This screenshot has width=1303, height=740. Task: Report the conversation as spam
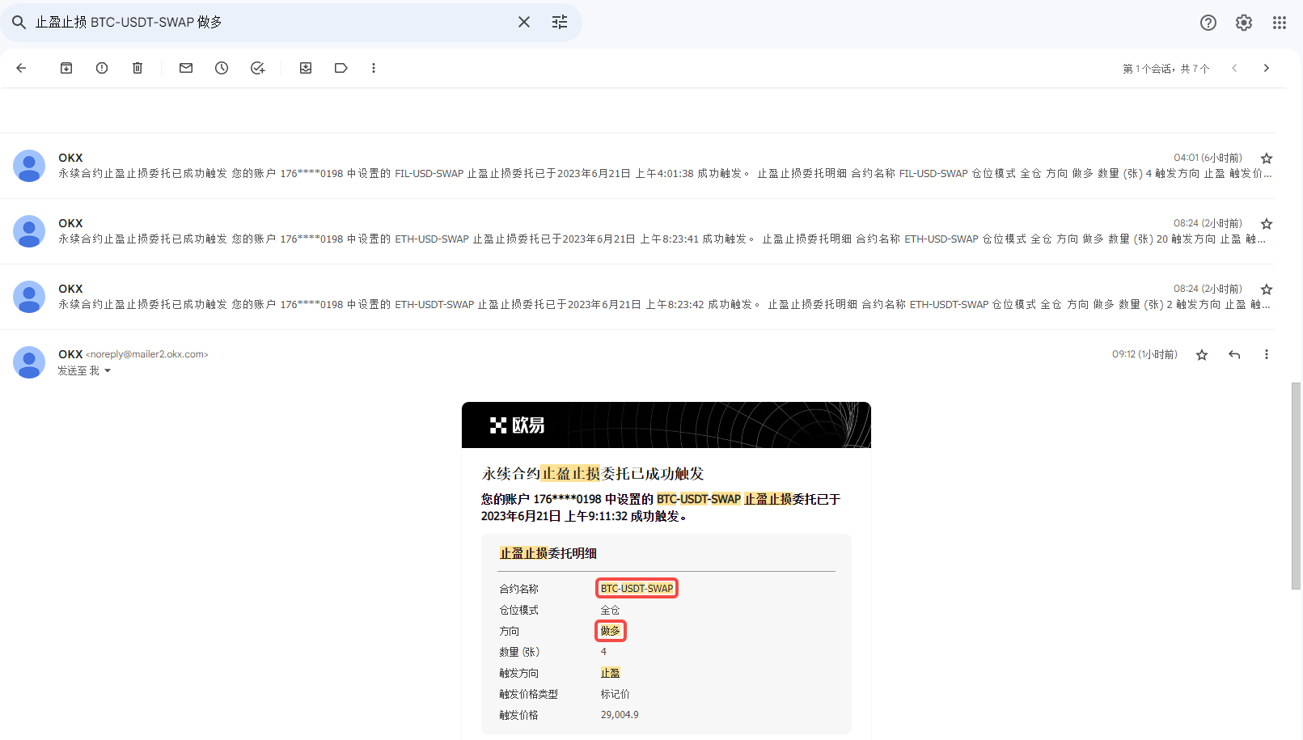(102, 68)
